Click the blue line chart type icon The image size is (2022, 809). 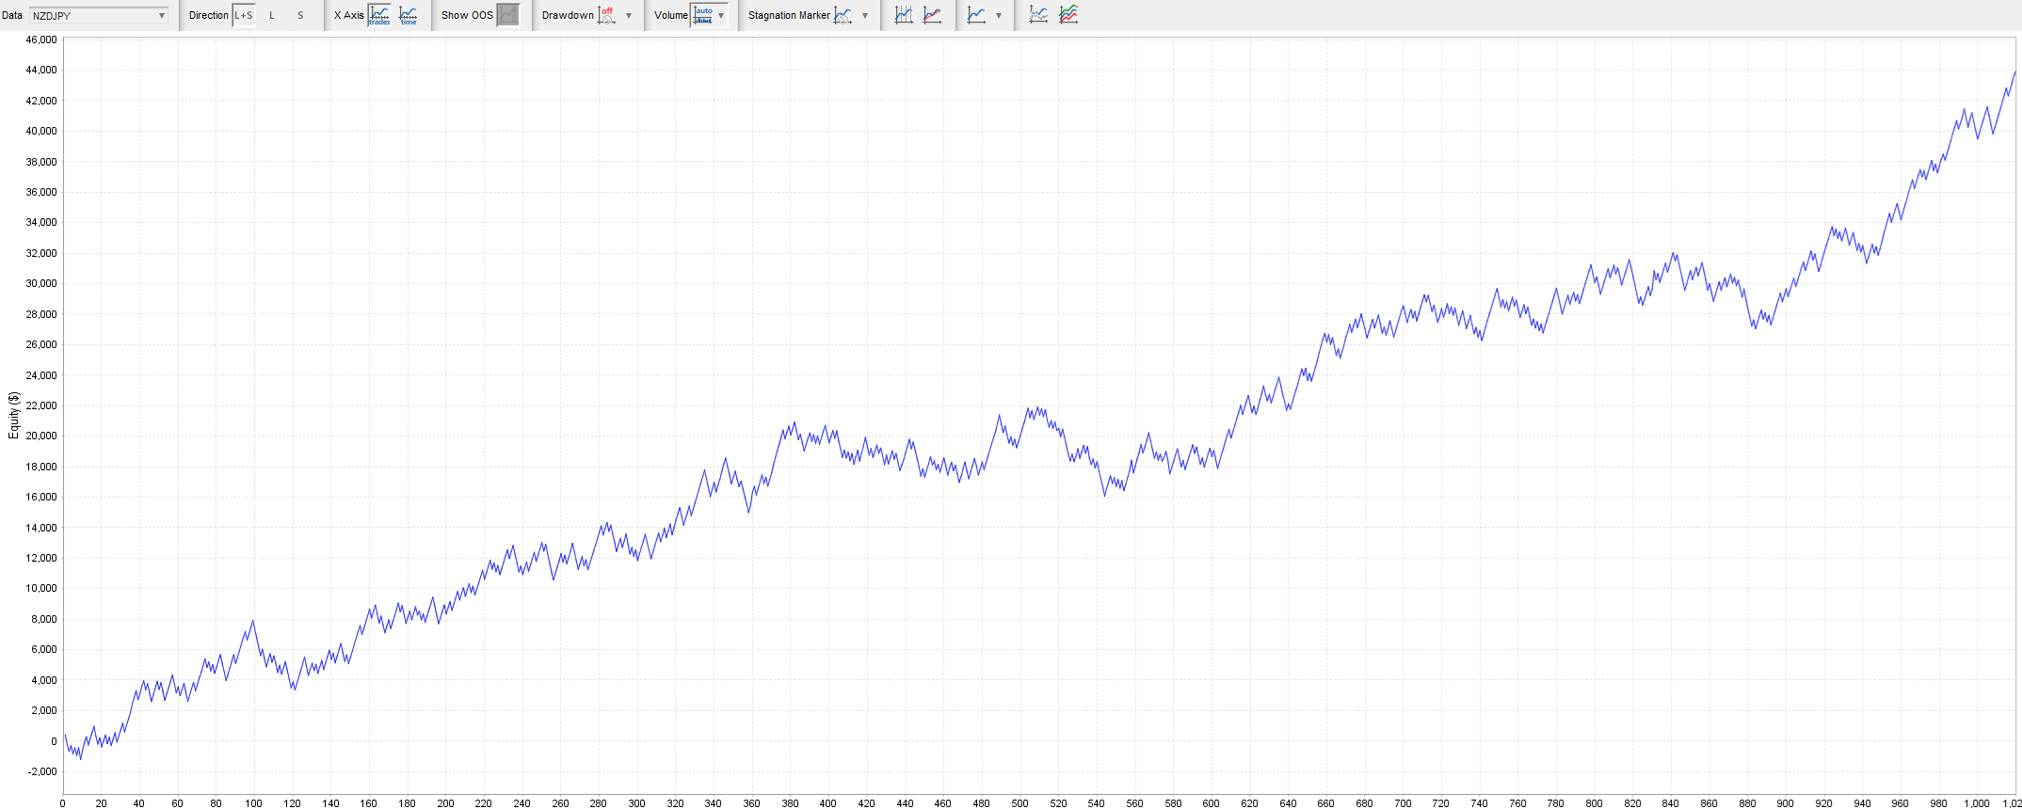(x=977, y=15)
